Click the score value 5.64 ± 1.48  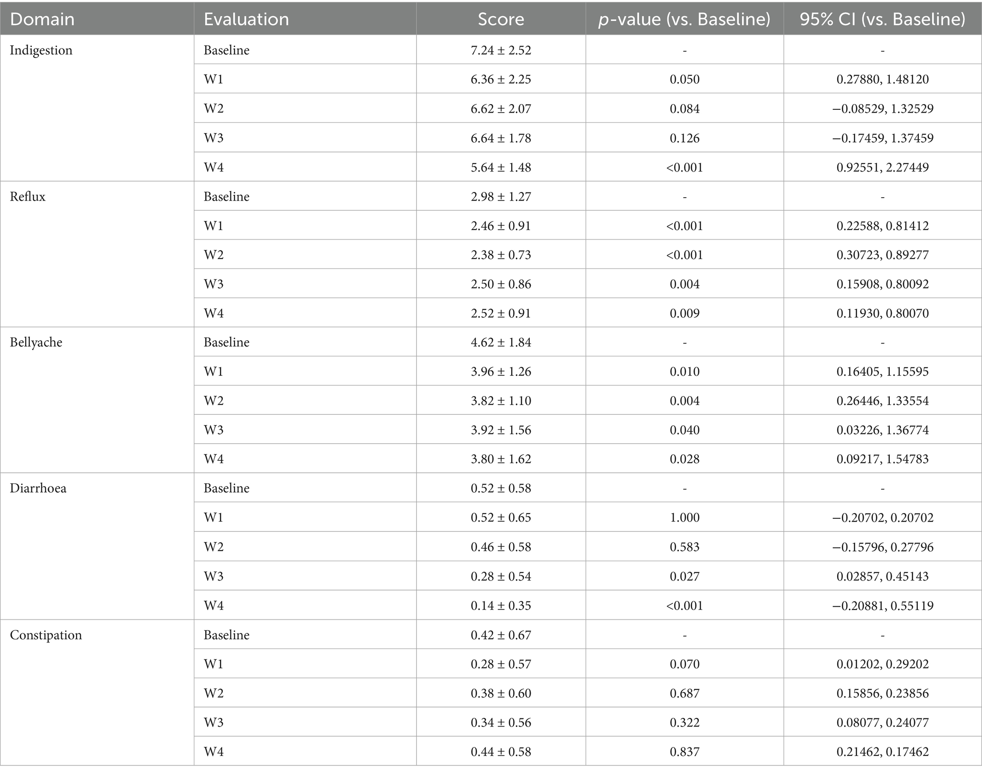[501, 167]
